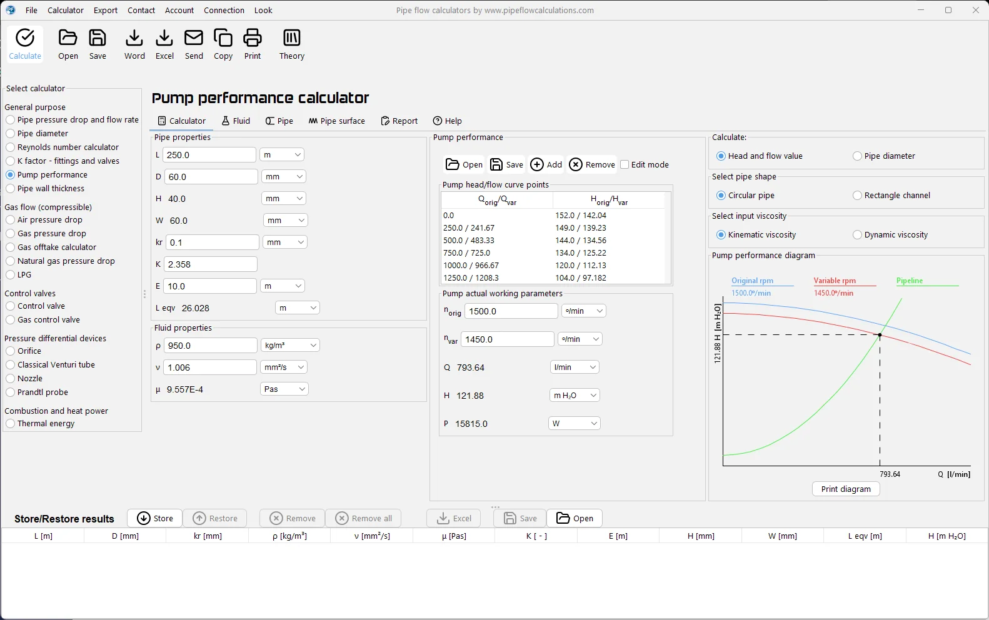Open the viscosity mm²/s unit dropdown
The image size is (989, 620).
pos(284,367)
